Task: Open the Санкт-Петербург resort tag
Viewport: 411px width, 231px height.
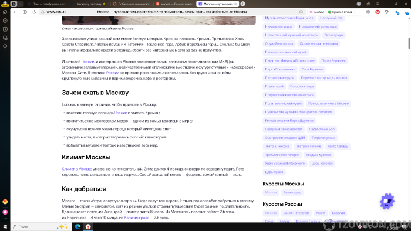Action: pyautogui.click(x=297, y=213)
